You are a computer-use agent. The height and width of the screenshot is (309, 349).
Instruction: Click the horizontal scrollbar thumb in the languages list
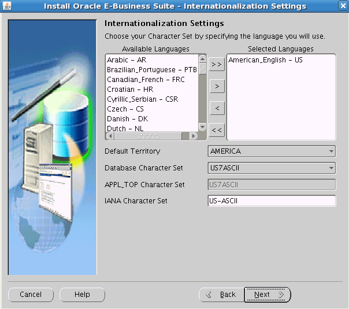[x=148, y=136]
